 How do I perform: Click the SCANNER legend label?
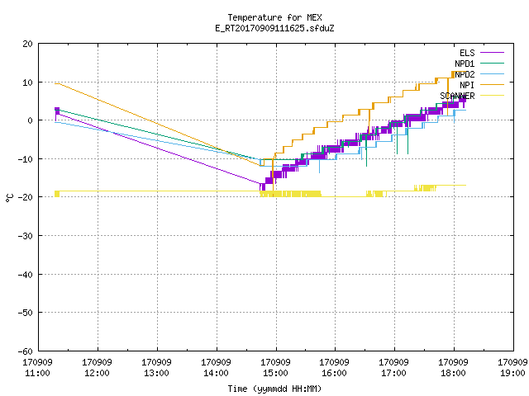click(457, 96)
